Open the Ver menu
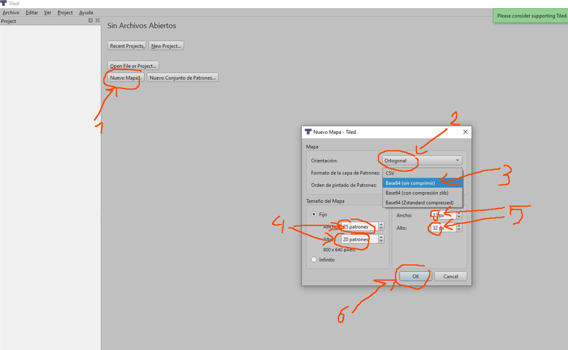 47,13
